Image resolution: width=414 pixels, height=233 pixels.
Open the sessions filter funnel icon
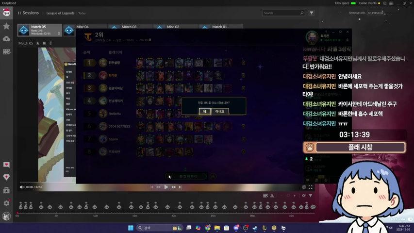tap(312, 13)
